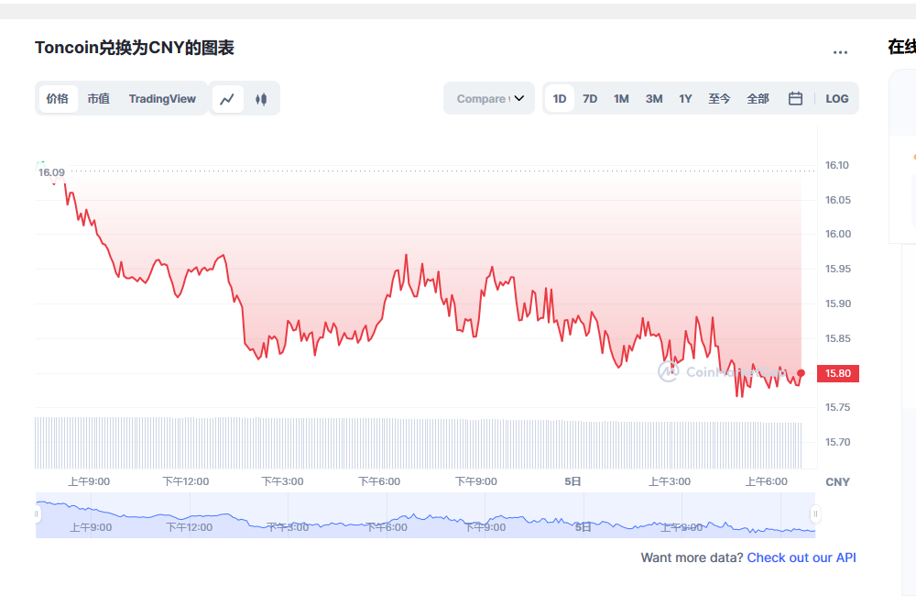Click the current price 15.80 label

(x=838, y=373)
